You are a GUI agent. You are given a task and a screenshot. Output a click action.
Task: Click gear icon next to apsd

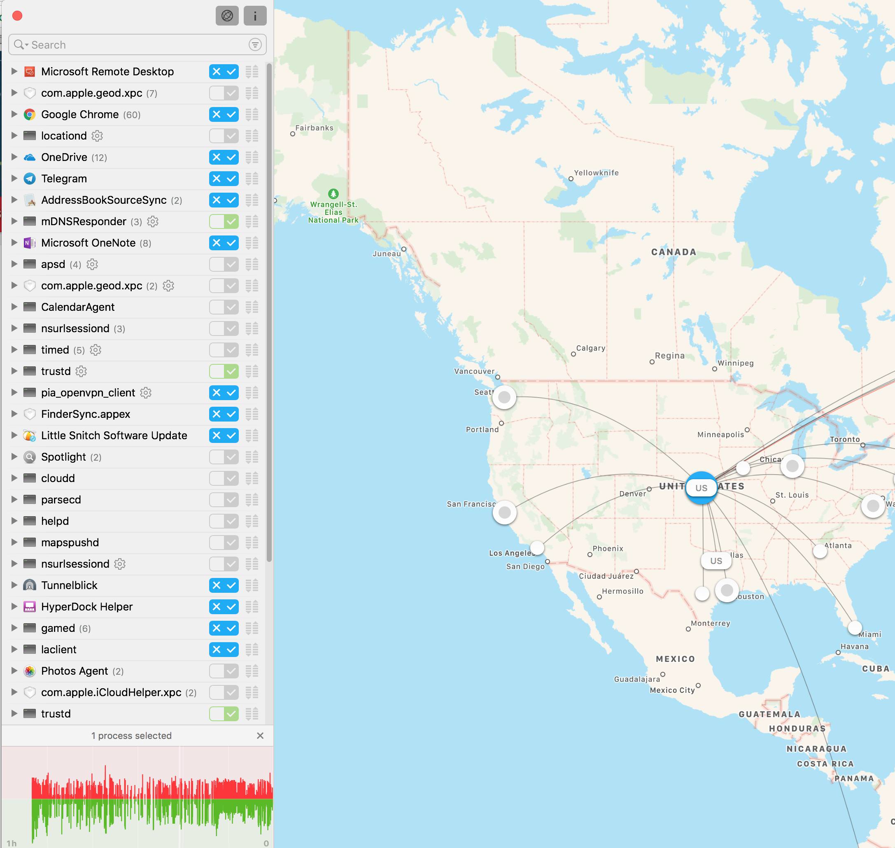[92, 264]
